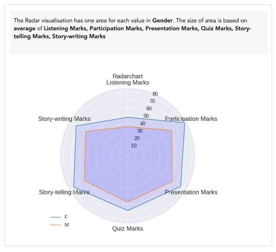Select the Story-writing Marks axis label
Viewport: 276px width, 252px height.
pyautogui.click(x=64, y=119)
